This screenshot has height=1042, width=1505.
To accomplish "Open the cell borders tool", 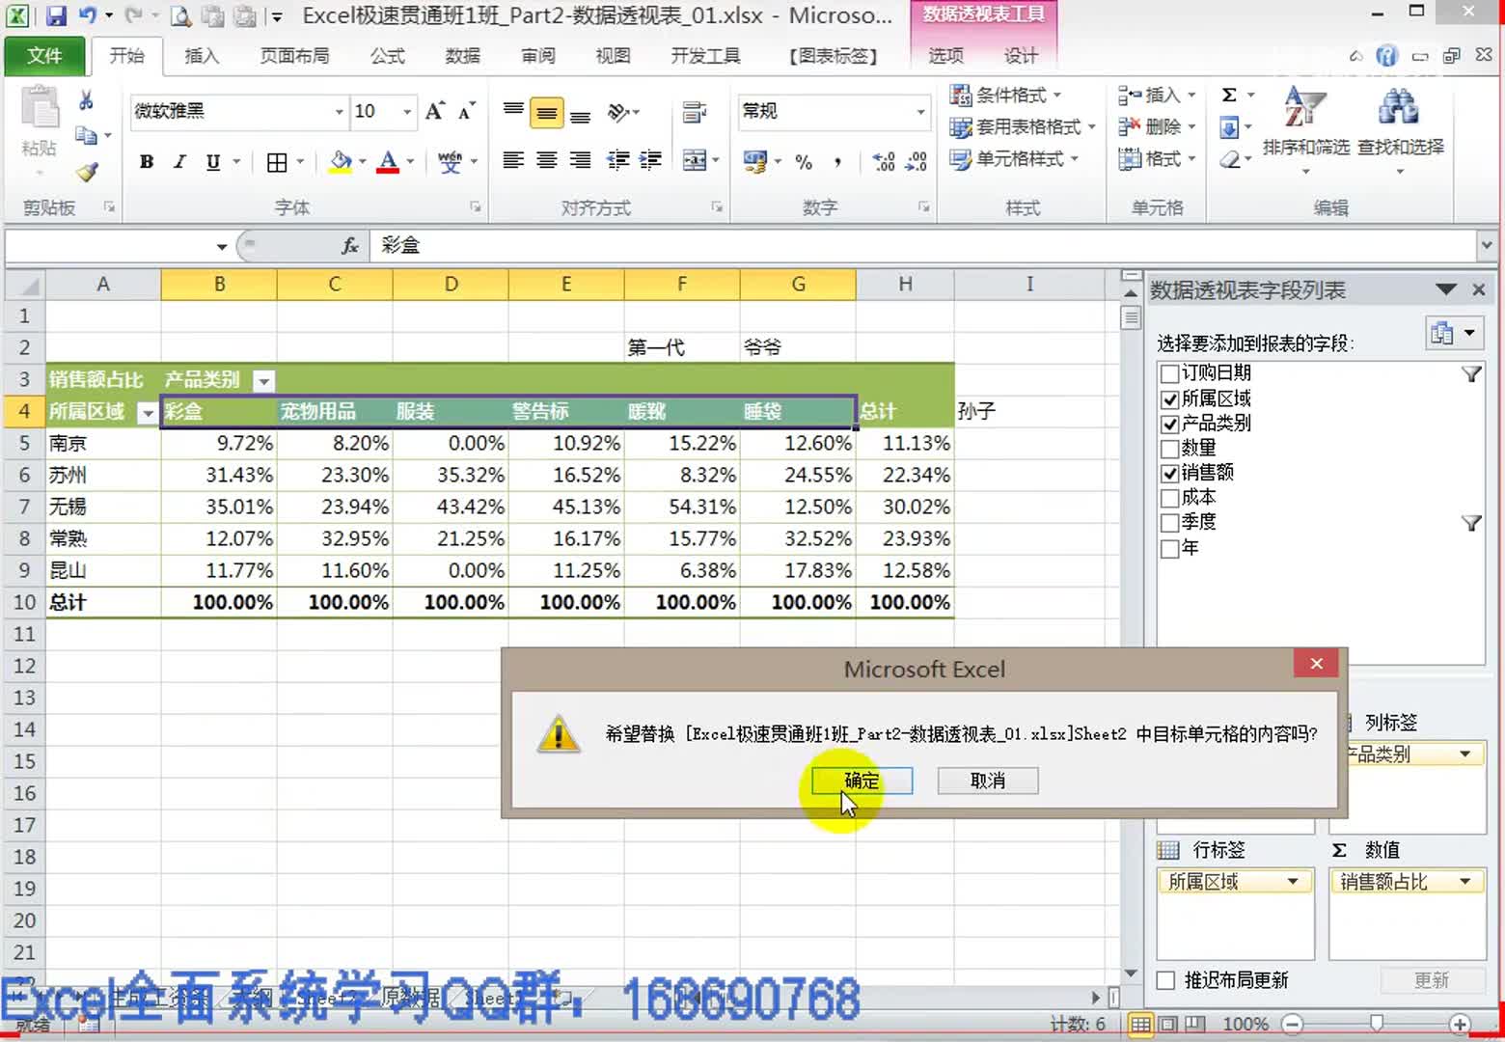I will tap(277, 162).
